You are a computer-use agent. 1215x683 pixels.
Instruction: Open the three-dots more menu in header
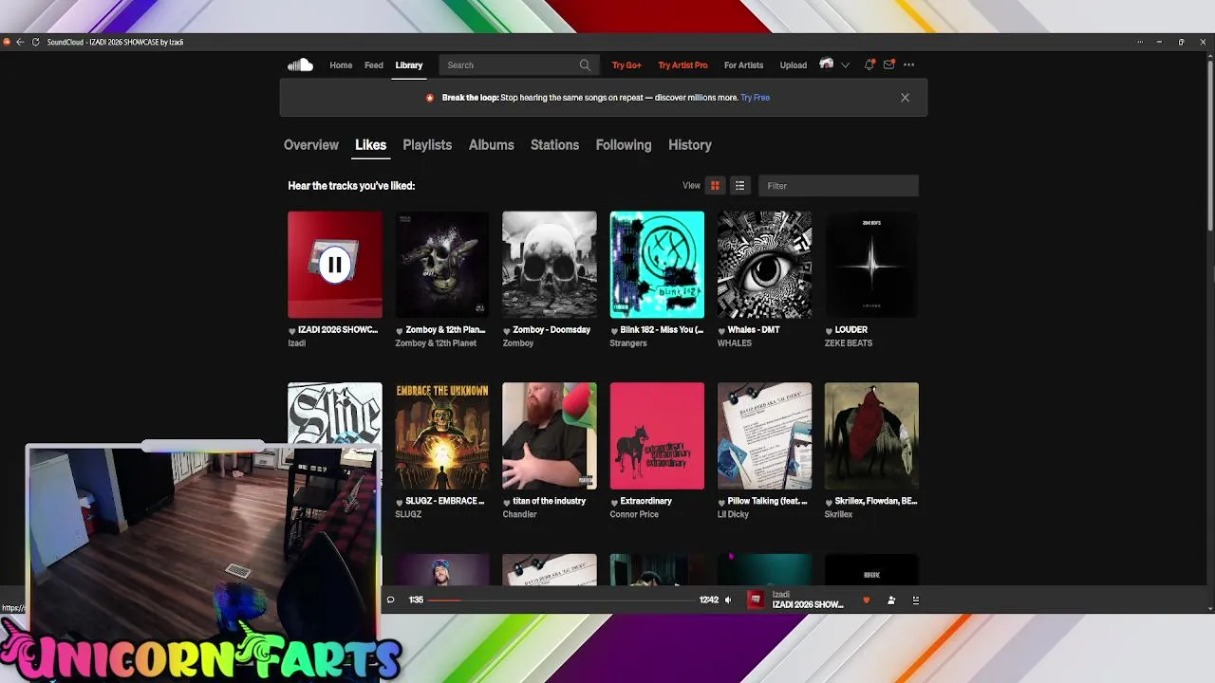click(x=908, y=65)
